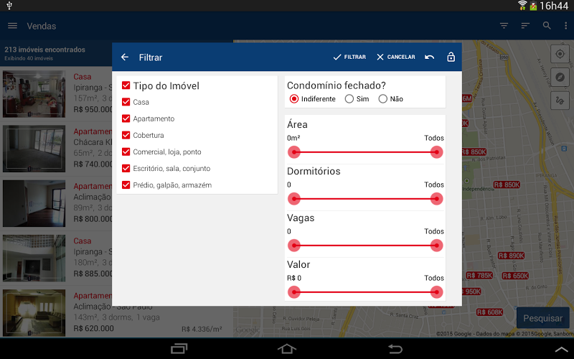Viewport: 574px width, 359px height.
Task: Tap the USB status icon
Action: pos(9,6)
